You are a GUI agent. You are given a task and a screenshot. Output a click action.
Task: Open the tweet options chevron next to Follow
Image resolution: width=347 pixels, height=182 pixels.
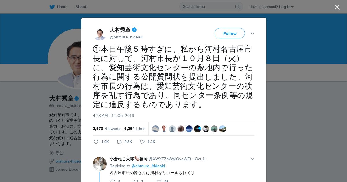click(252, 34)
